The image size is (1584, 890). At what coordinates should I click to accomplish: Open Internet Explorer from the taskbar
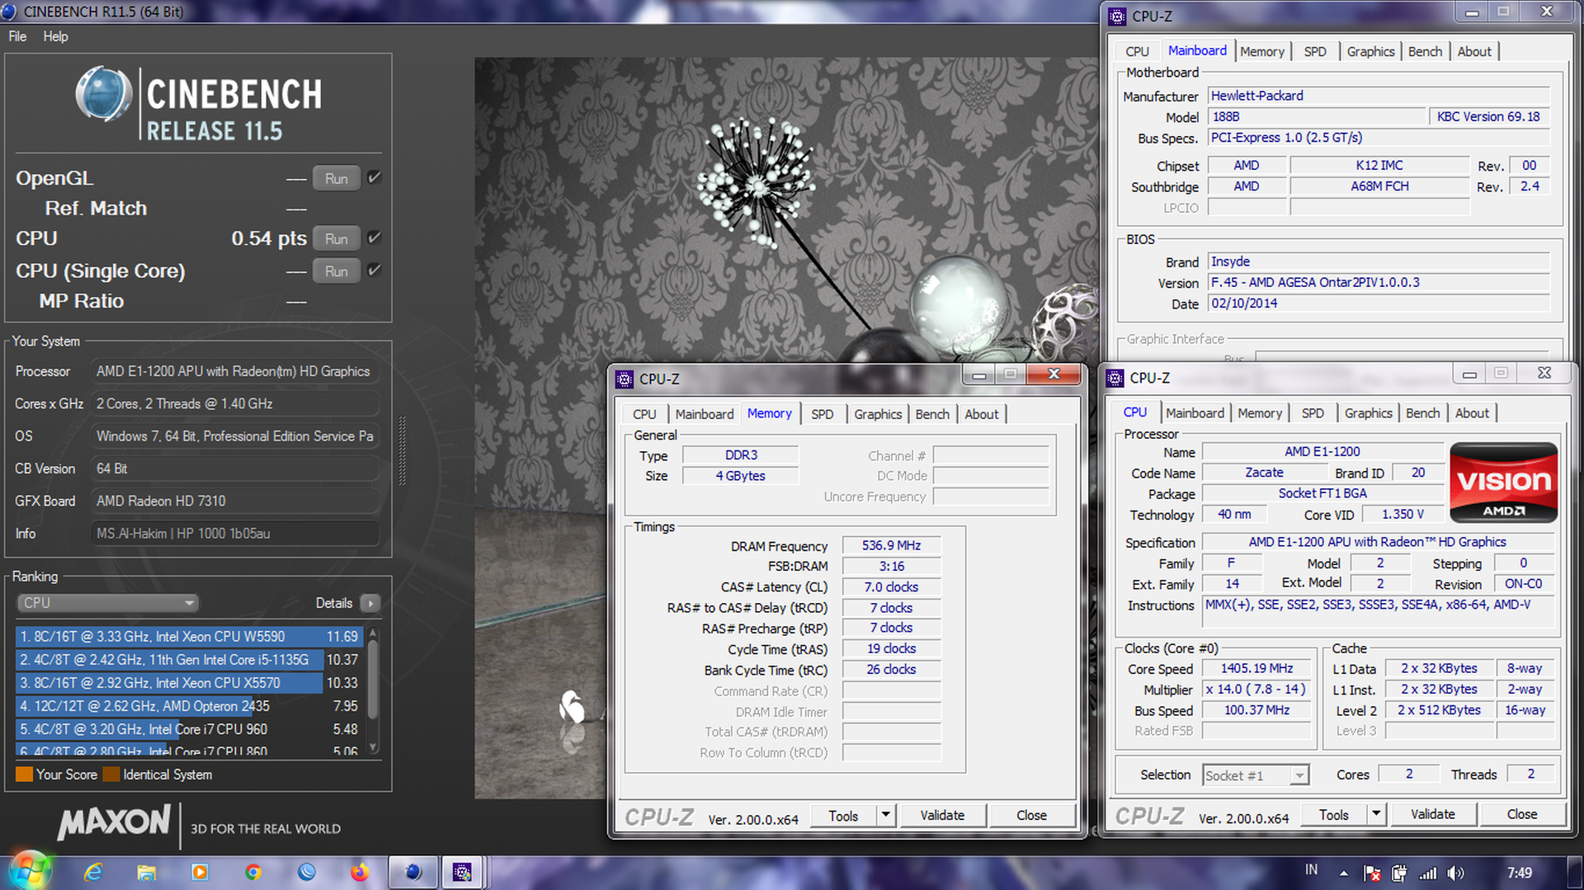(x=92, y=872)
